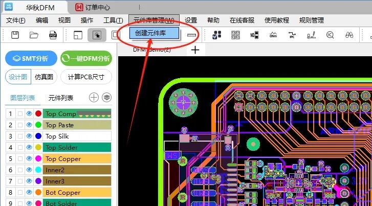Open the 文件(F) menu
Image resolution: width=372 pixels, height=206 pixels.
pos(16,20)
